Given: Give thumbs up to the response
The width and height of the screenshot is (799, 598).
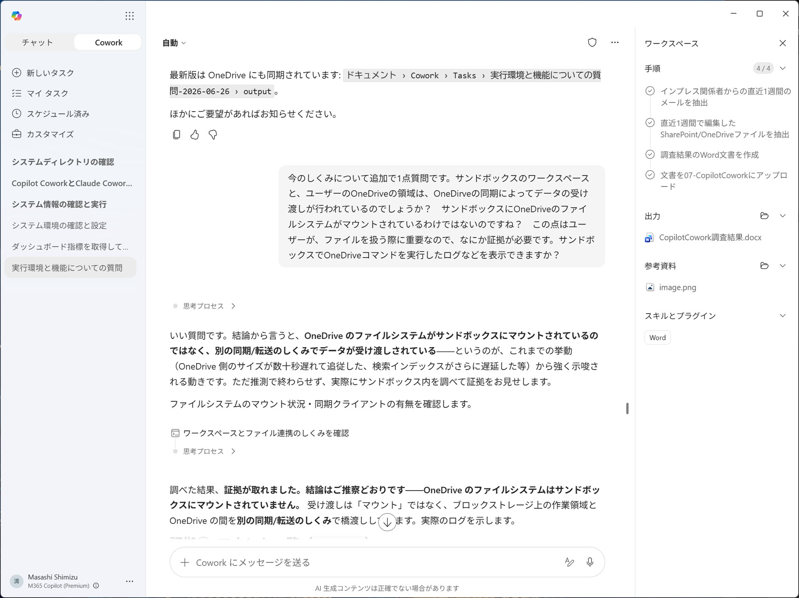Looking at the screenshot, I should pos(194,135).
